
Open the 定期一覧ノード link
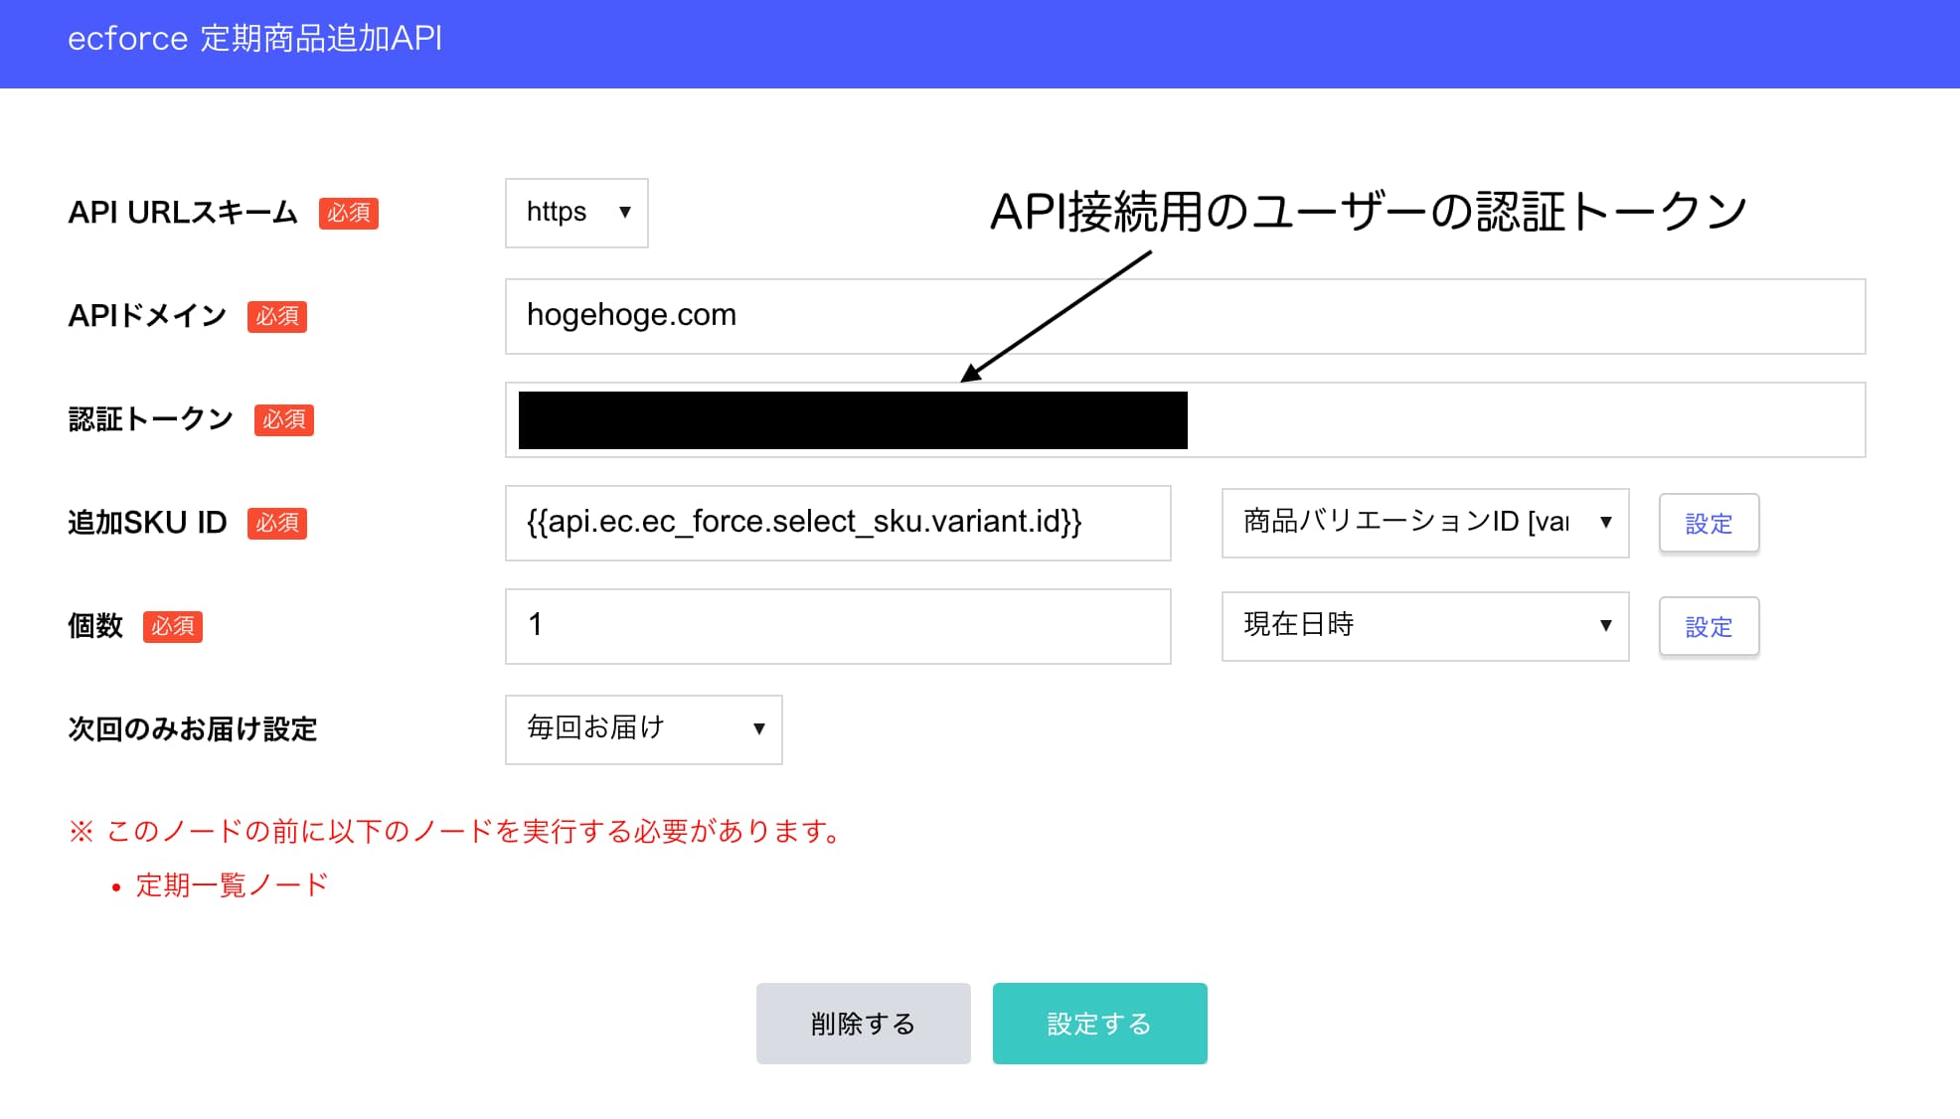point(231,883)
